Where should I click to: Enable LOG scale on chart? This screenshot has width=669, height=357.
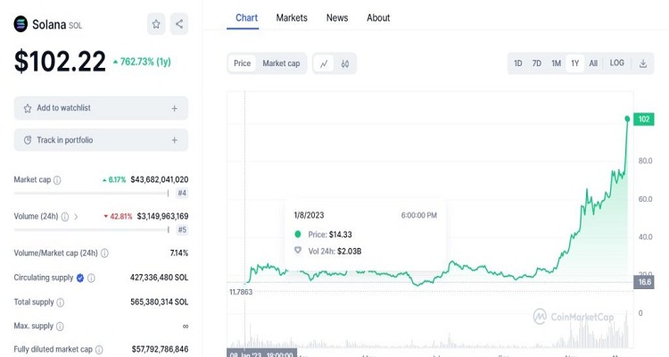[x=617, y=63]
